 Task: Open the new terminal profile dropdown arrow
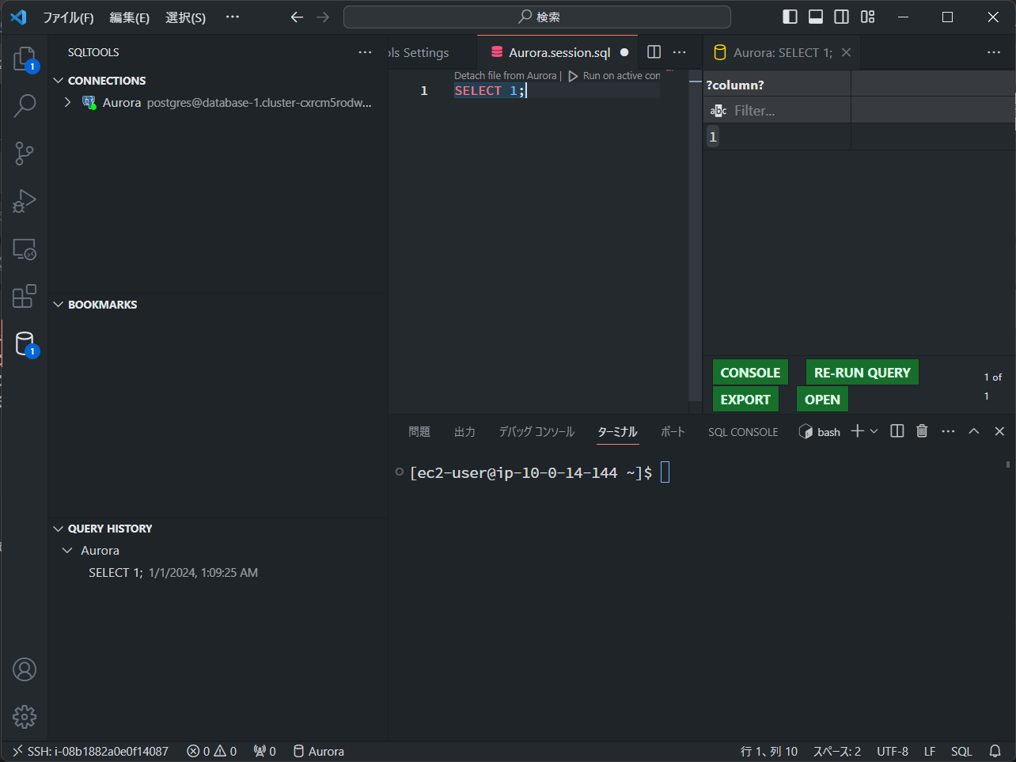coord(874,431)
